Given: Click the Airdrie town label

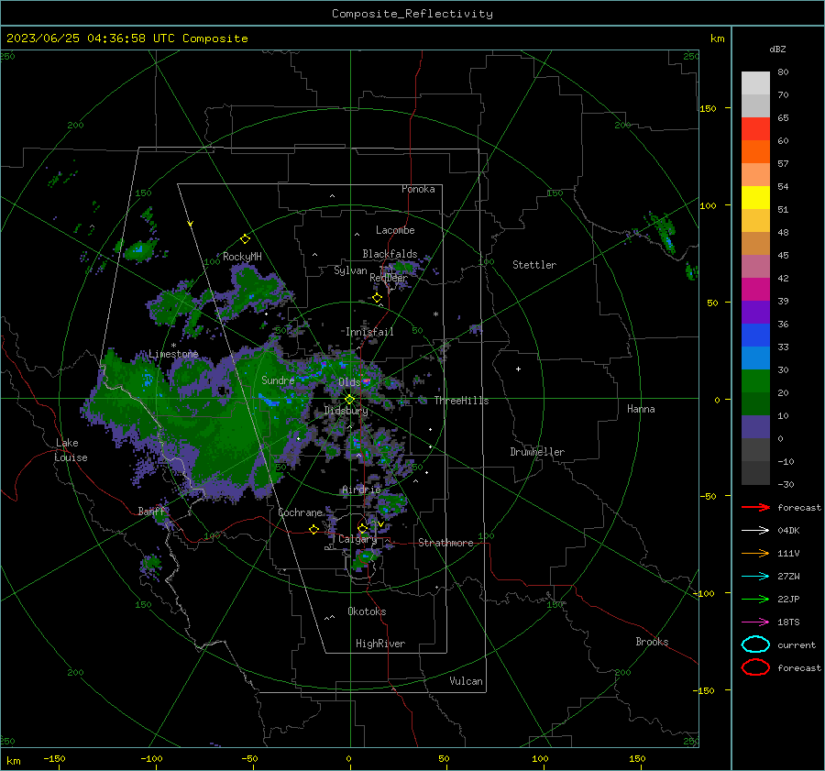Looking at the screenshot, I should [x=361, y=490].
